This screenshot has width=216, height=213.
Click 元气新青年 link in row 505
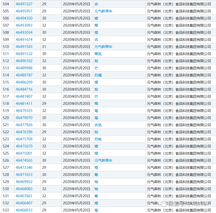point(103,11)
